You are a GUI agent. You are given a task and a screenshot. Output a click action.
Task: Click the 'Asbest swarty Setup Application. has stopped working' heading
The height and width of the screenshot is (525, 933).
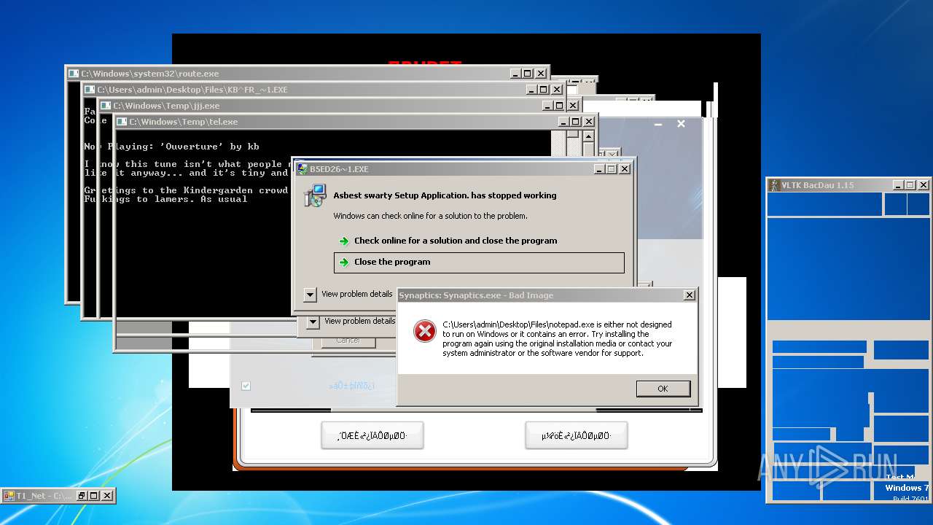click(445, 195)
